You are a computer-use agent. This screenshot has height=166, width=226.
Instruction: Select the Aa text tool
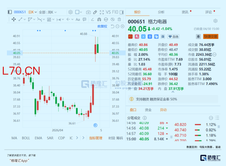pos(78,19)
